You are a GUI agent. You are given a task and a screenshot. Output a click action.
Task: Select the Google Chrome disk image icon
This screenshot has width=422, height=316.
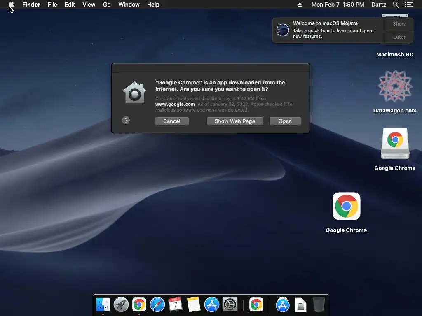(395, 144)
